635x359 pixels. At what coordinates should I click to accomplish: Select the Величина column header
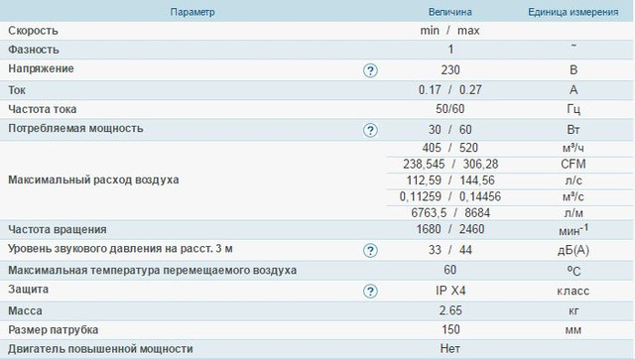(x=449, y=12)
